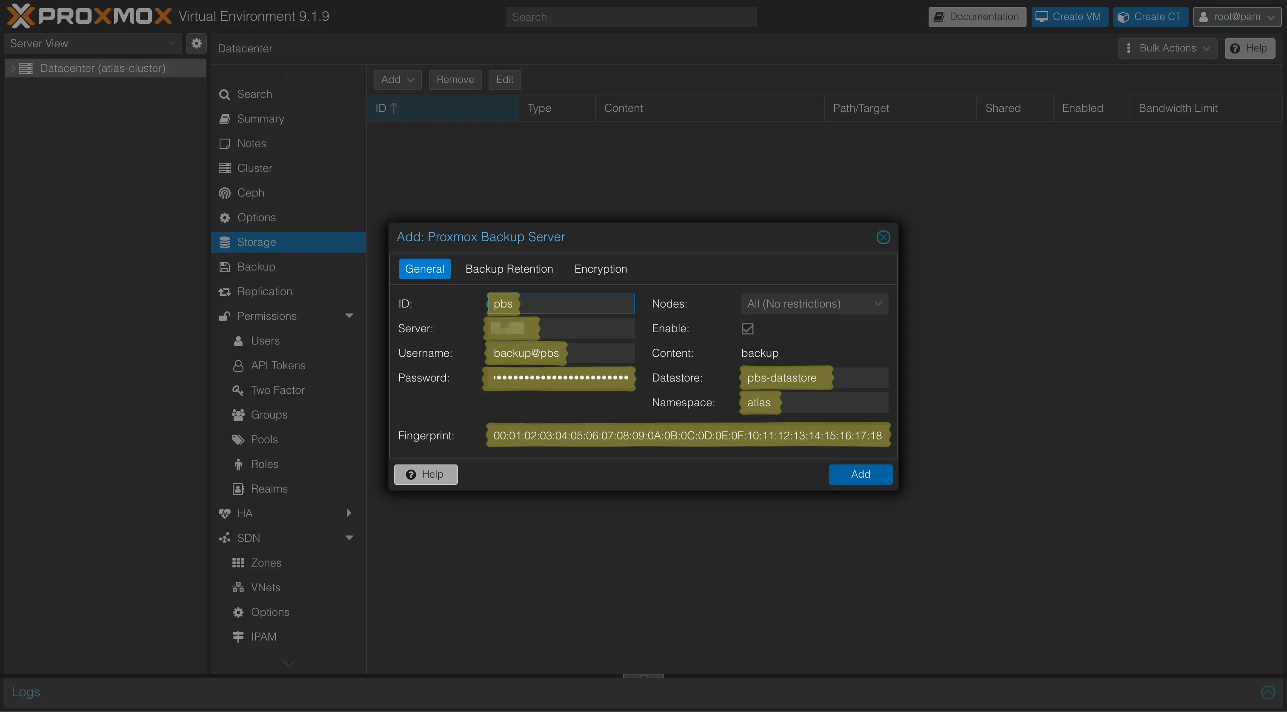Screen dimensions: 1287x712
Task: Open the Groups page
Action: 288,415
